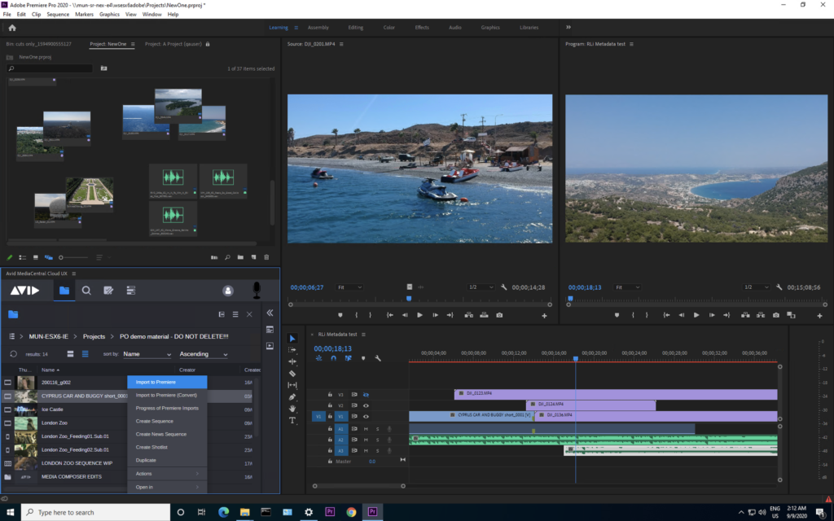Open the 1/2 playback resolution dropdown
The width and height of the screenshot is (834, 521).
(x=757, y=287)
